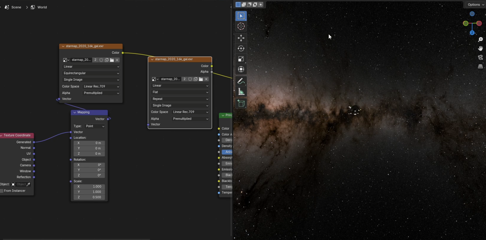This screenshot has width=486, height=240.
Task: Open Color Space dropdown in Flat starmap node
Action: coord(190,112)
